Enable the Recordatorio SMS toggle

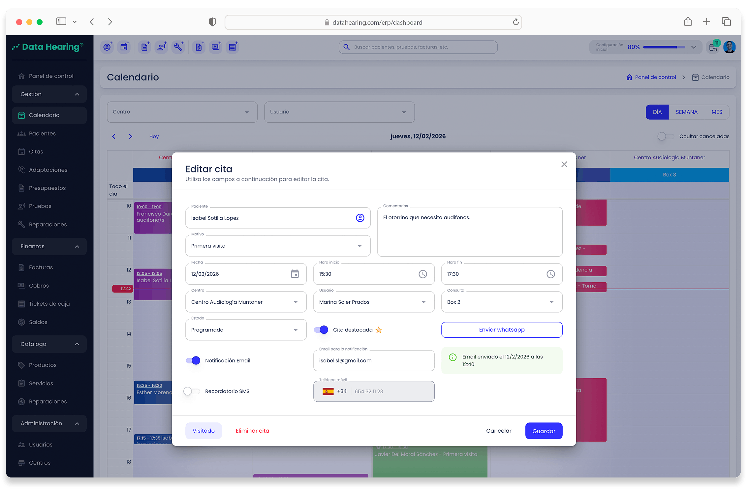pyautogui.click(x=192, y=391)
